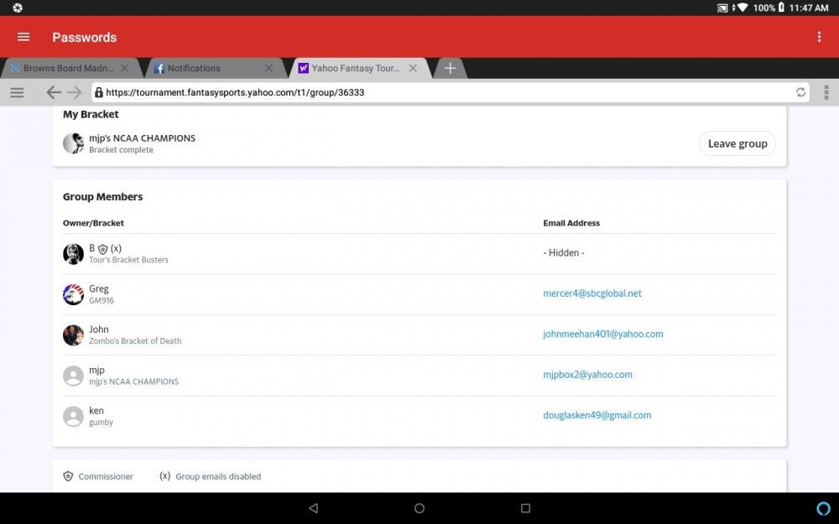Reload the Yahoo tournament page

(800, 92)
